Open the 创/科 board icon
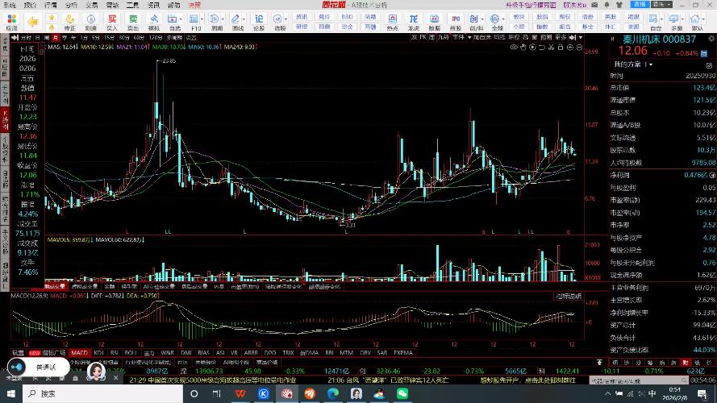717x403 pixels. (473, 19)
